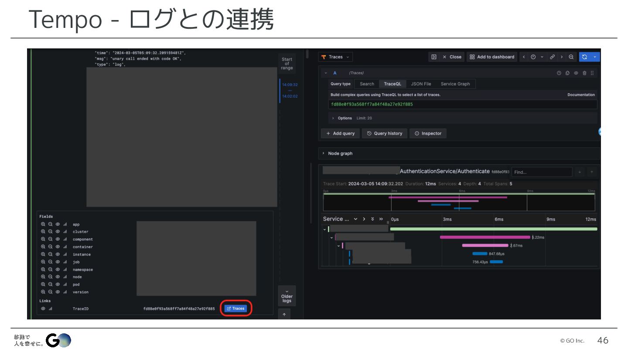The image size is (628, 353).
Task: Click the blue 847.68µs span bar
Action: pos(480,254)
